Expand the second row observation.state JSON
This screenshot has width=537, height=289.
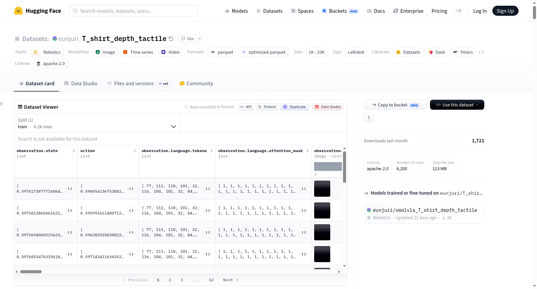(70, 210)
